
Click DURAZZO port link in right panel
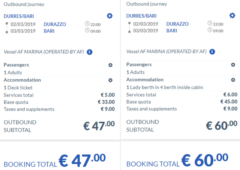[x=177, y=24]
